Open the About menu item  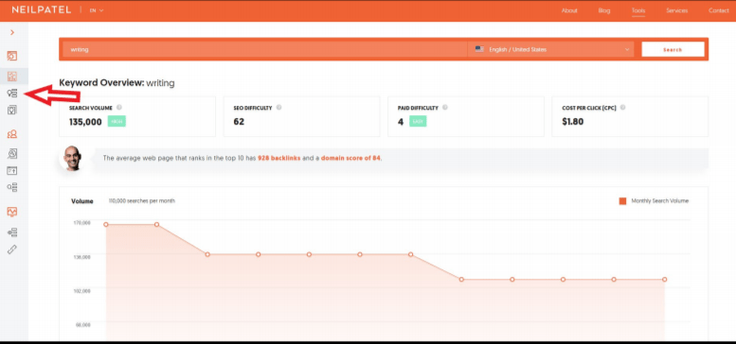pos(569,10)
